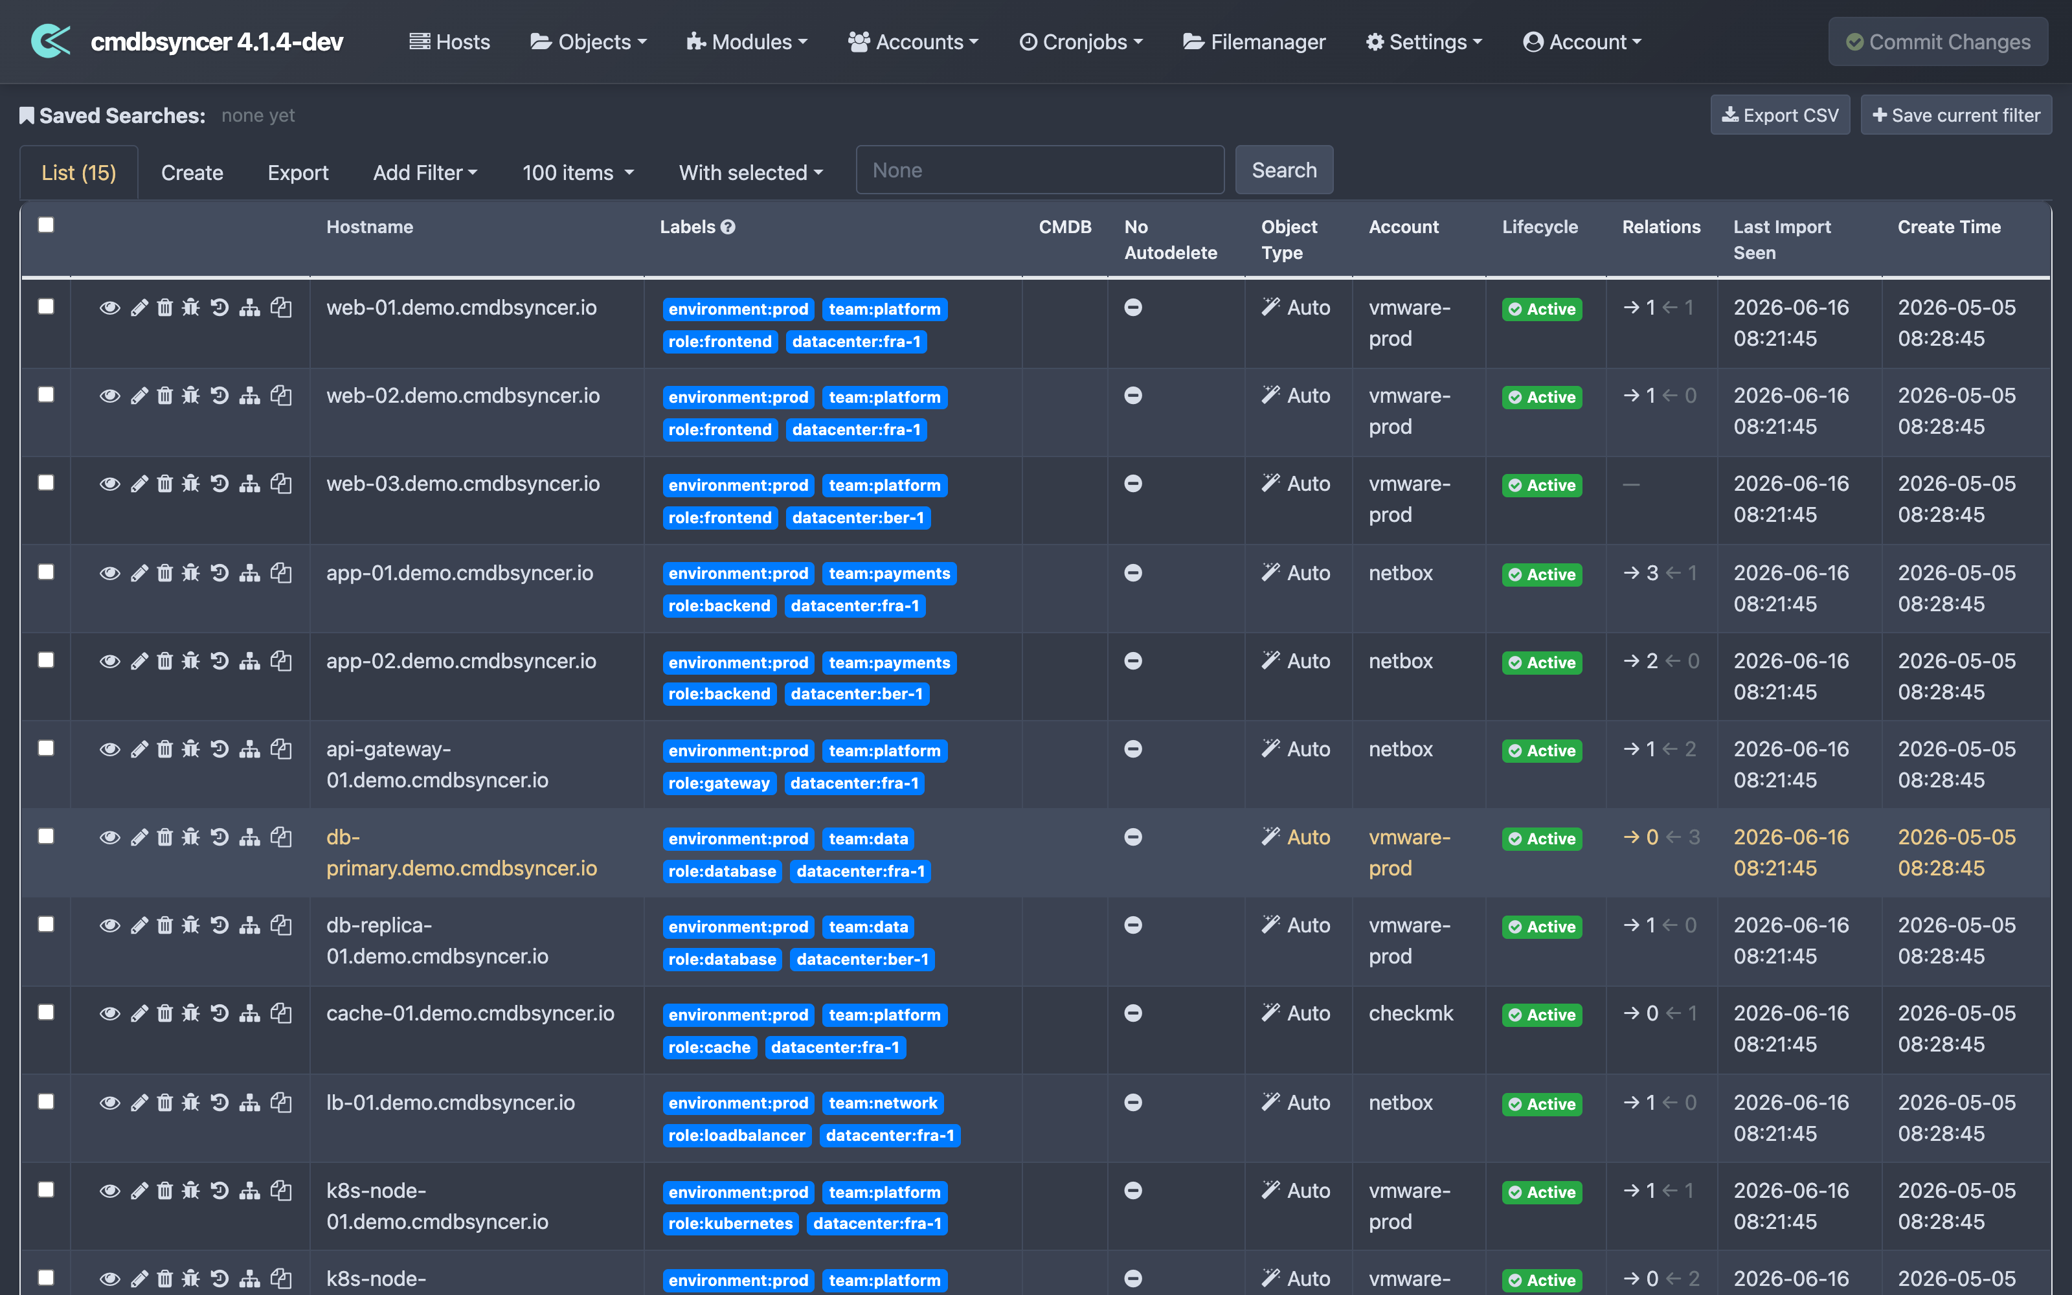Open sitemap relations icon for app-02.demo.cmdbsyncer.io

tap(249, 661)
